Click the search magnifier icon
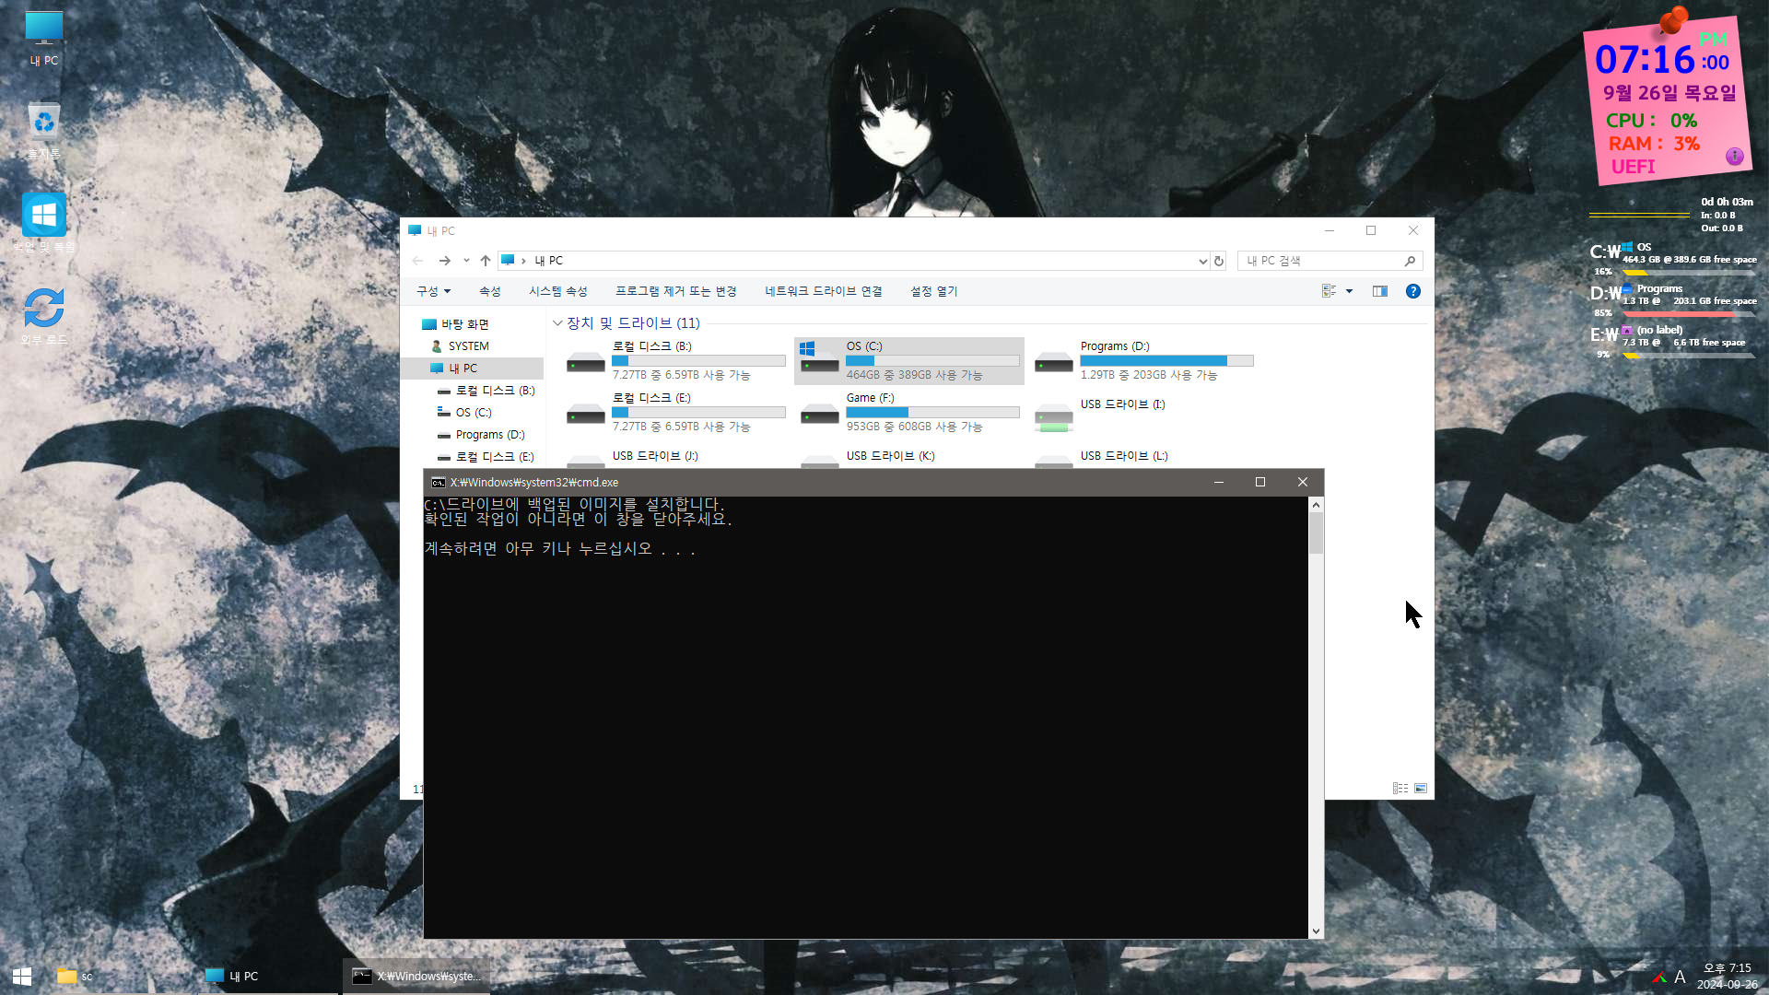 coord(1410,261)
